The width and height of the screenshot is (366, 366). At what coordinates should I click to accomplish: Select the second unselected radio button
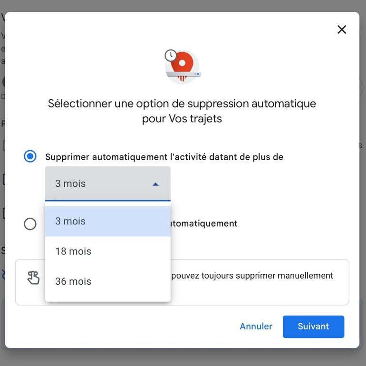30,224
